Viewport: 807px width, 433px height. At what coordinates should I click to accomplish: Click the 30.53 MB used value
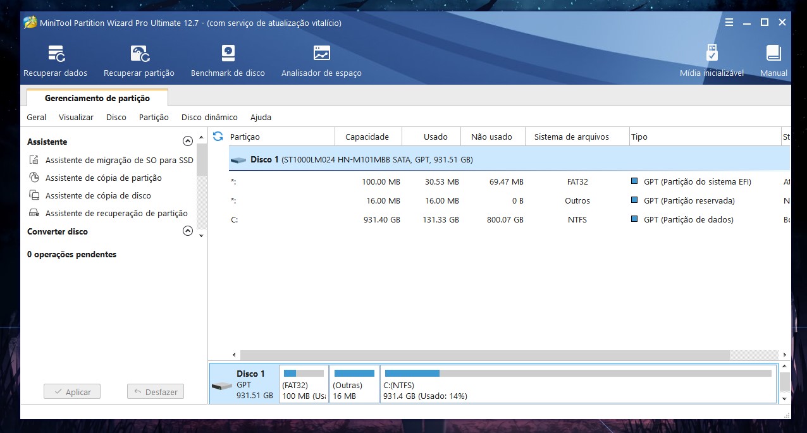pos(442,182)
